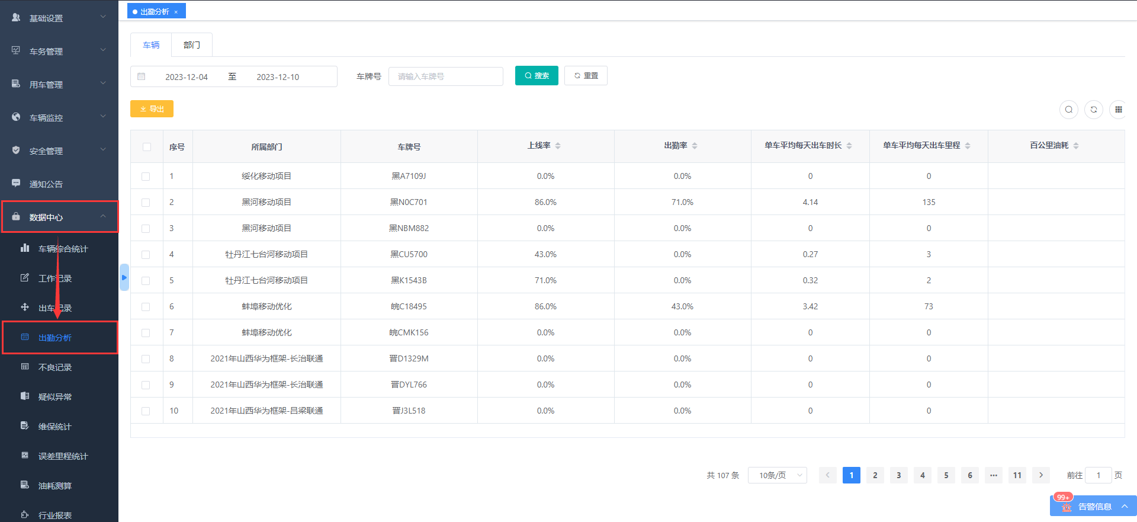Focus the 车牌号 input field
1137x522 pixels.
[x=446, y=76]
